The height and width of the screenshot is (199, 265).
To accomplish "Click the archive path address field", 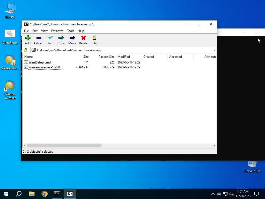I will click(123, 50).
